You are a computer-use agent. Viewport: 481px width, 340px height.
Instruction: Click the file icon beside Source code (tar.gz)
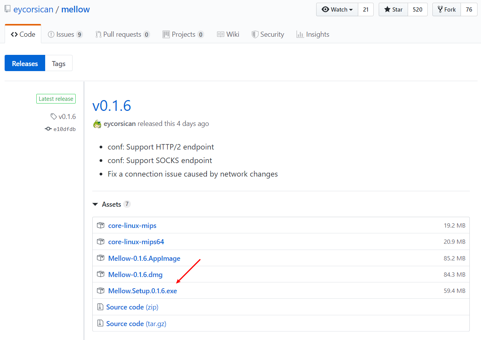pos(100,323)
